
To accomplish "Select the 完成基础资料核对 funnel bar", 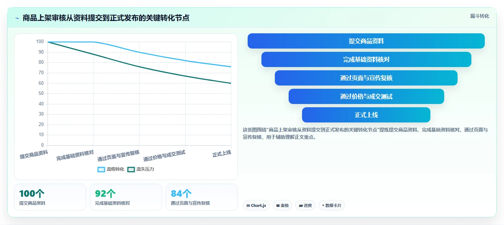I will tap(366, 59).
